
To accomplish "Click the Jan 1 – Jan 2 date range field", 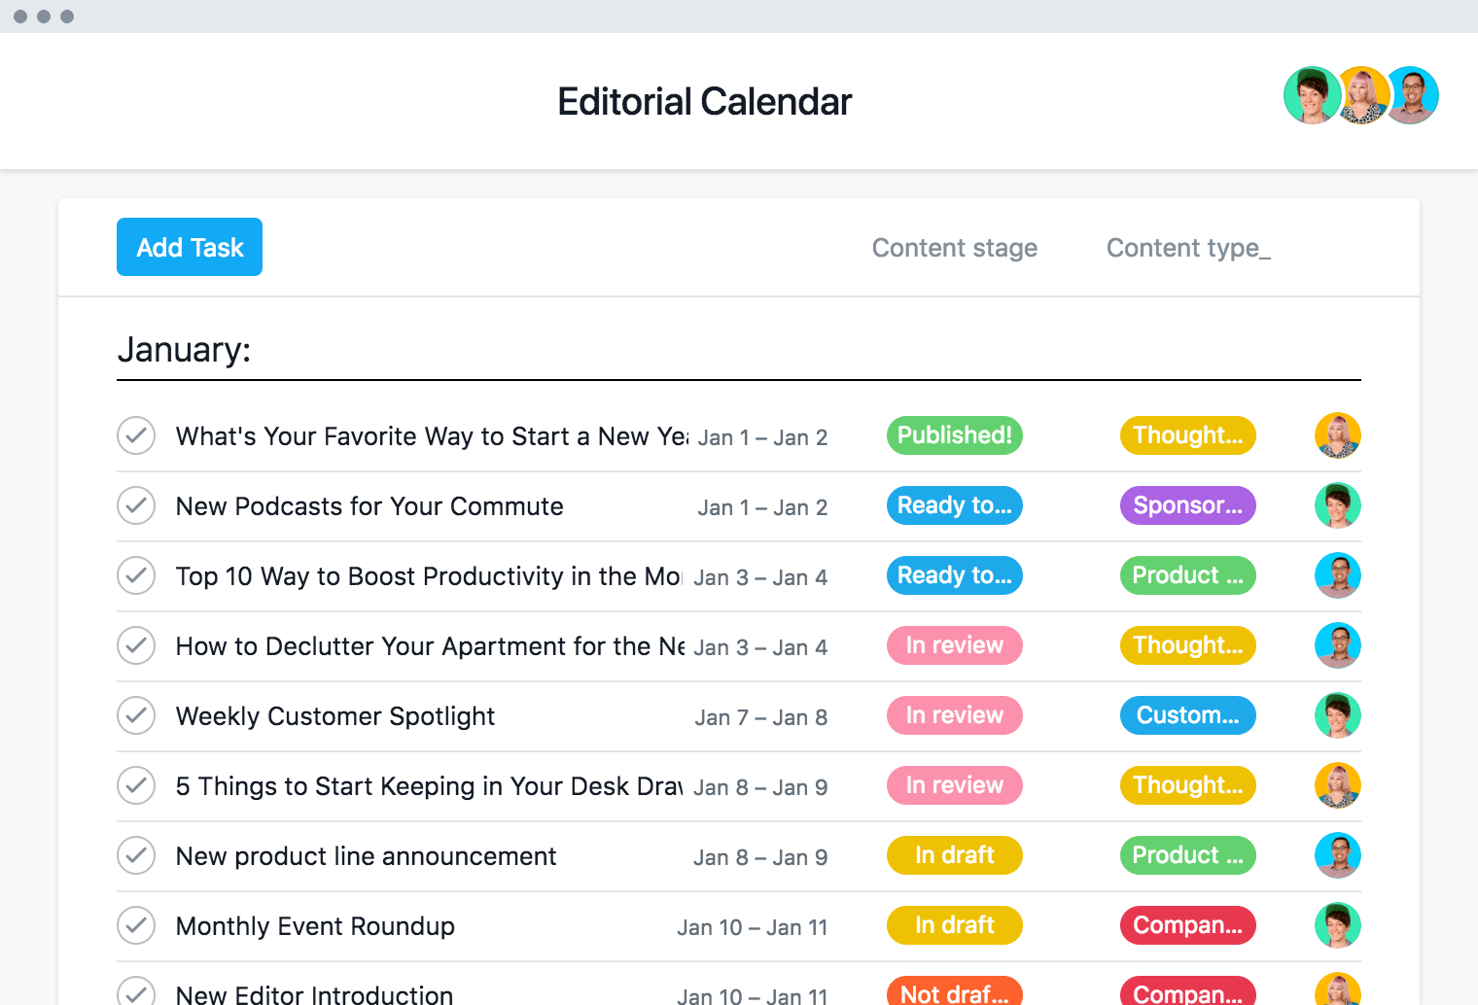I will [762, 437].
